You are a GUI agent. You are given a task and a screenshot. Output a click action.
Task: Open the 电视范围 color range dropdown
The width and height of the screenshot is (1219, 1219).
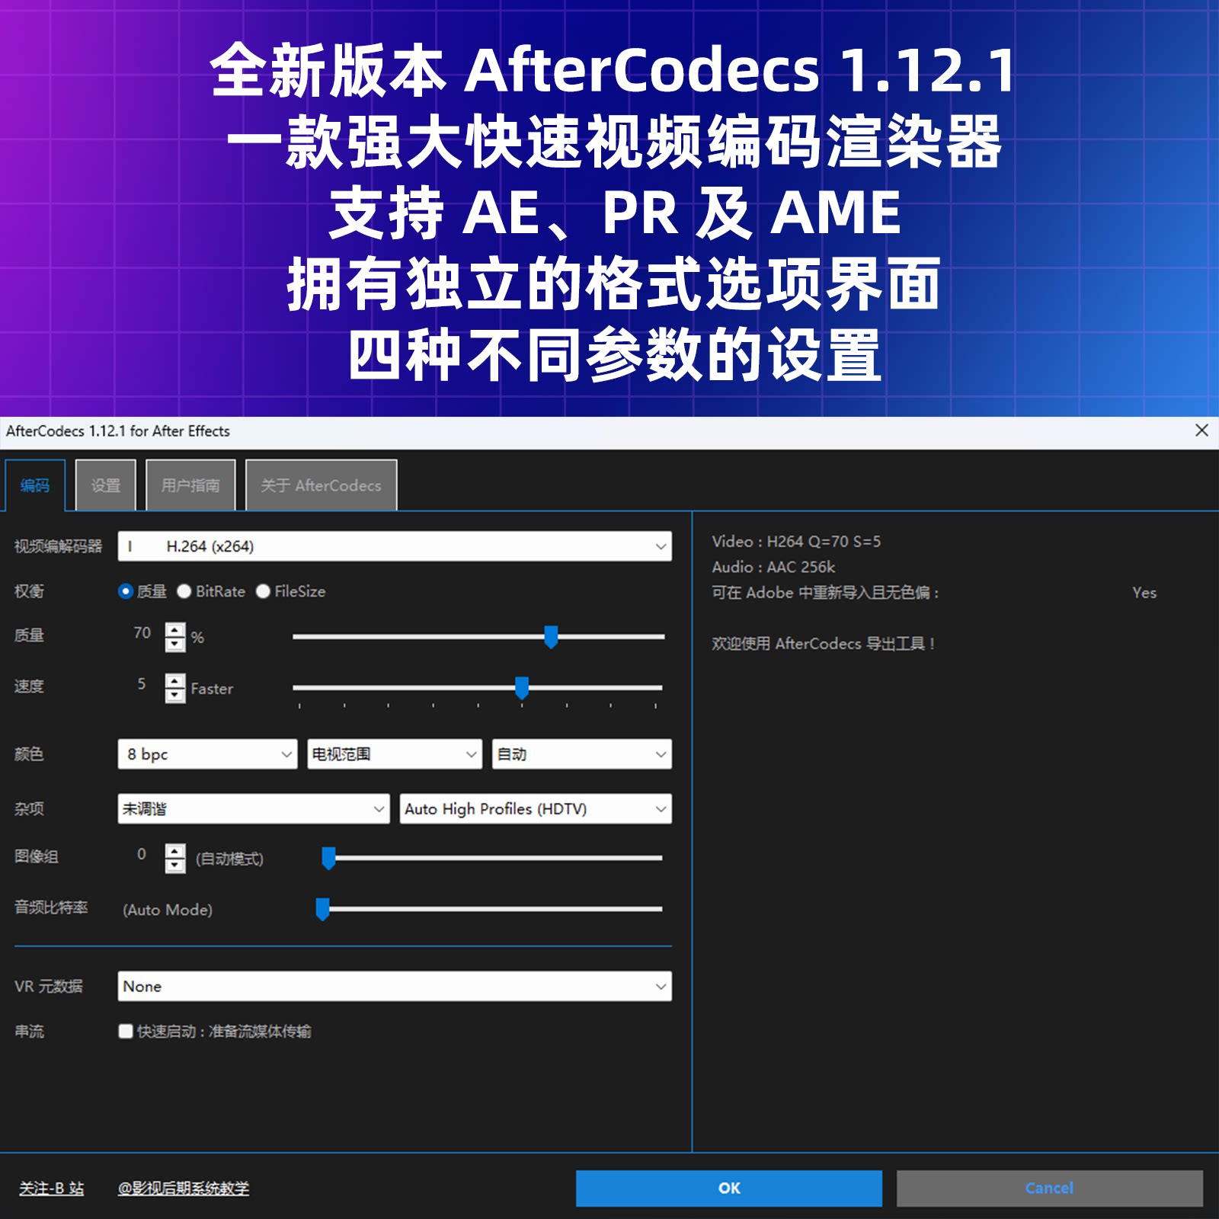point(395,754)
